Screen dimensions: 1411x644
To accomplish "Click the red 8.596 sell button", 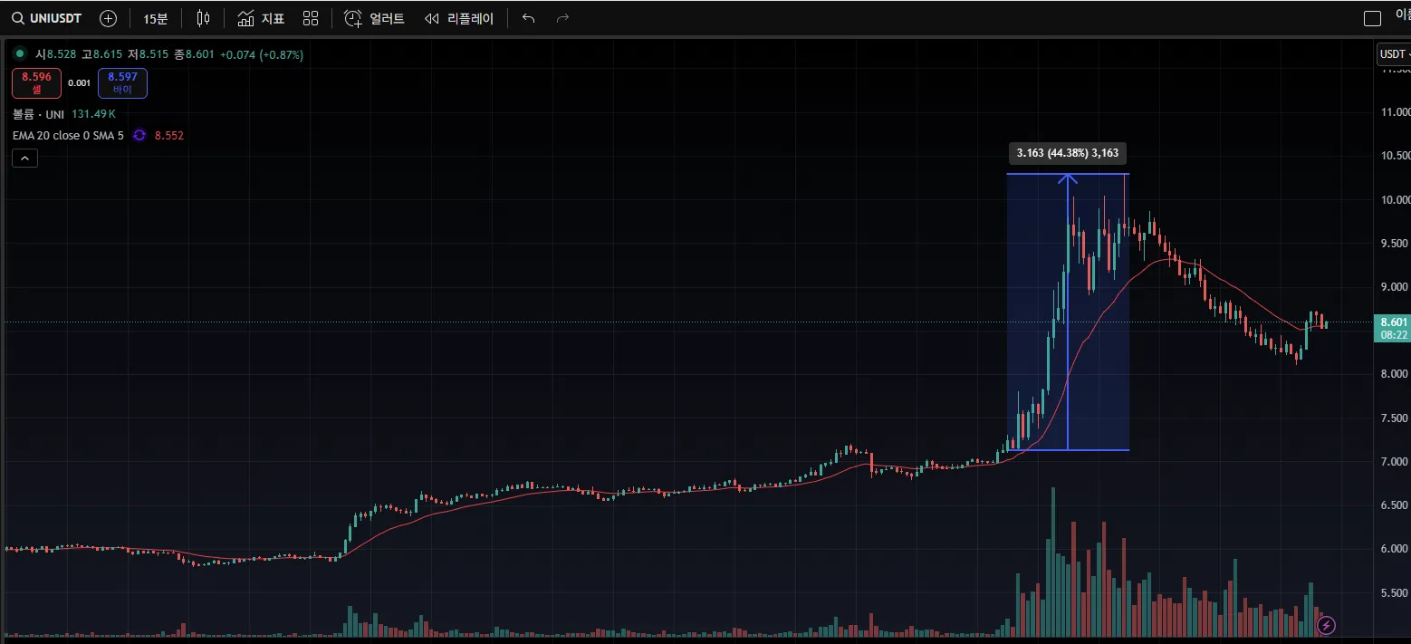I will (x=36, y=83).
